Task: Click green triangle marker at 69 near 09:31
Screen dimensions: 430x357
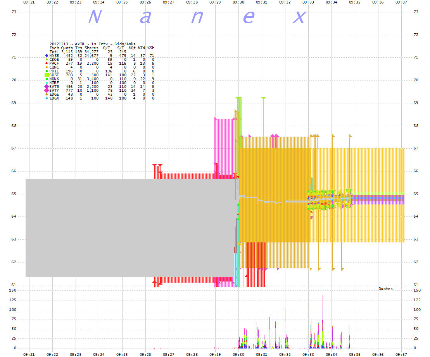Action: point(263,98)
